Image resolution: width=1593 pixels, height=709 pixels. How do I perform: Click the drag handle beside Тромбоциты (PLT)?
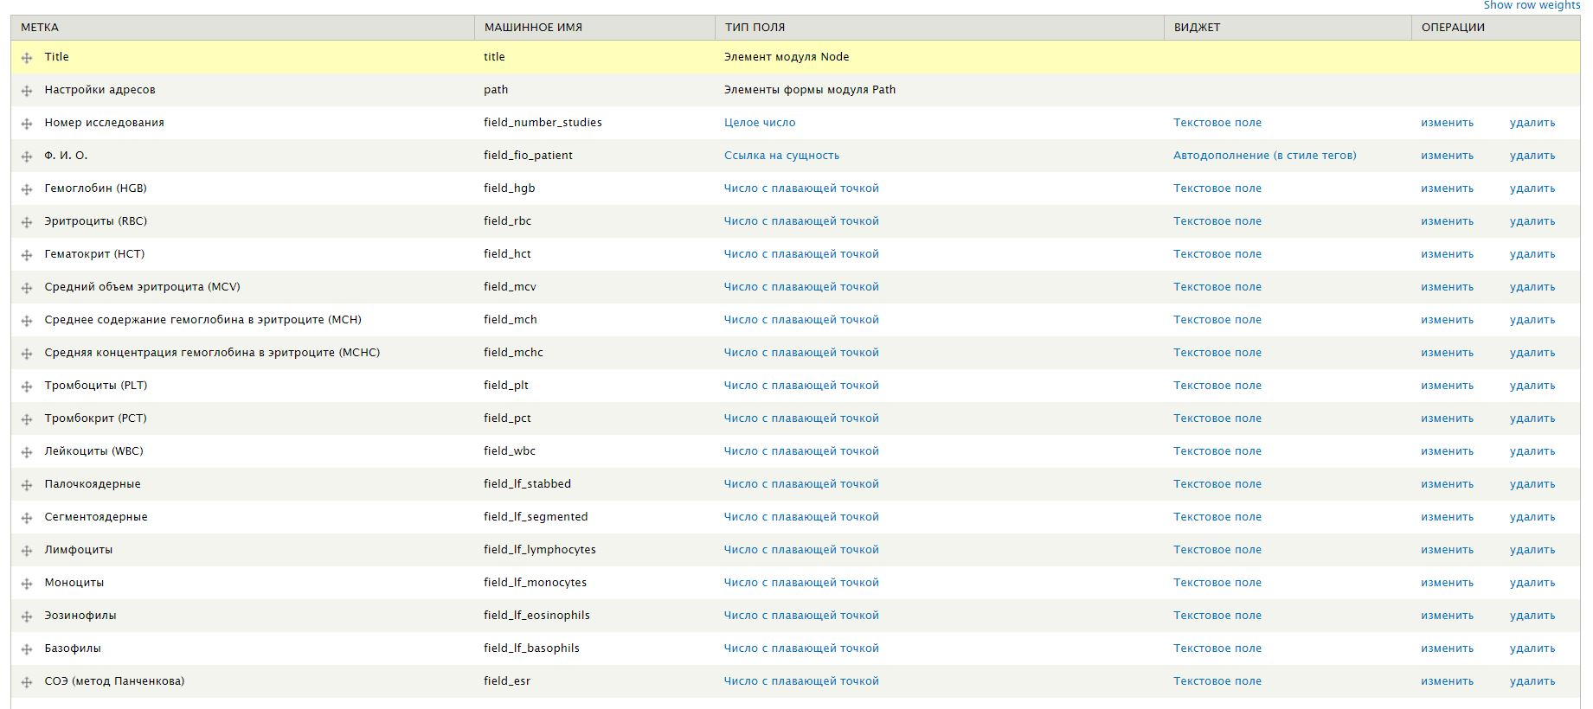click(x=27, y=386)
